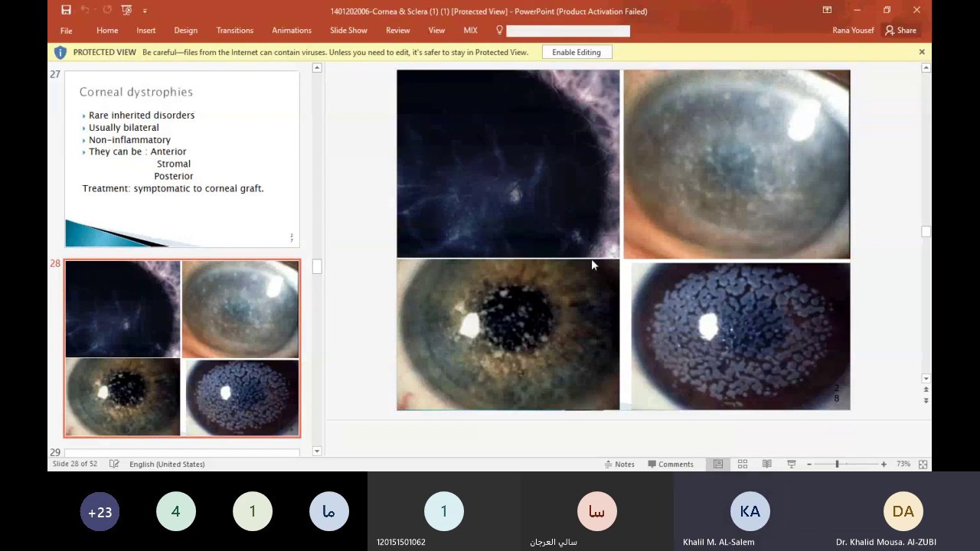The height and width of the screenshot is (551, 980).
Task: Start presentation from beginning icon
Action: (x=126, y=11)
